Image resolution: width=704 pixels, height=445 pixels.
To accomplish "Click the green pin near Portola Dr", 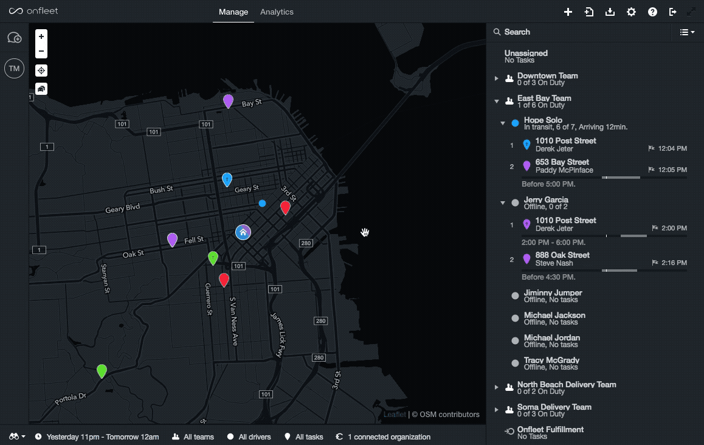I will coord(102,371).
